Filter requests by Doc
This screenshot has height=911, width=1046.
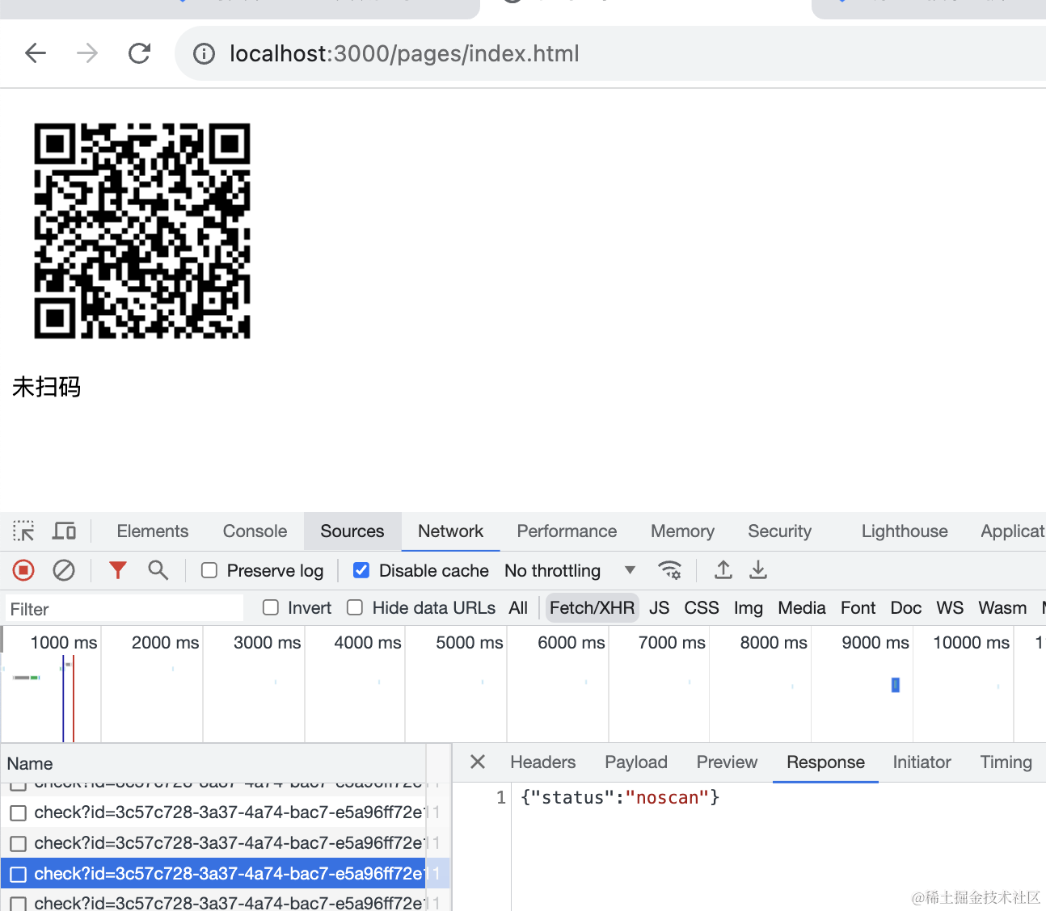[906, 608]
